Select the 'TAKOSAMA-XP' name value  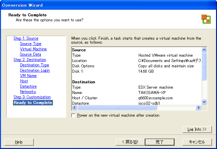pos(152,93)
